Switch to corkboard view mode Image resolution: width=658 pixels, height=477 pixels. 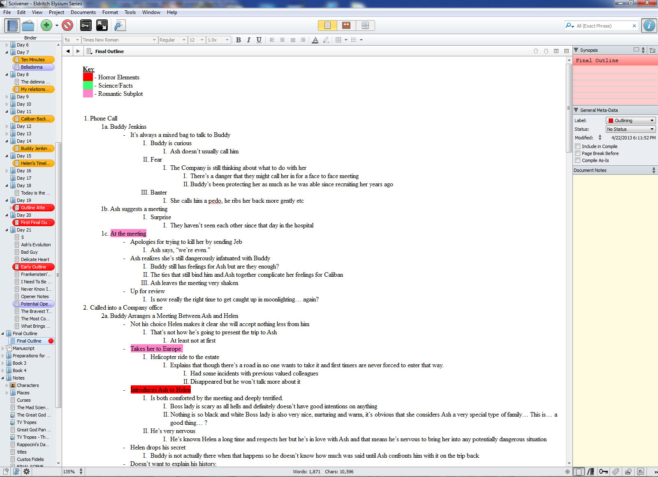[x=346, y=25]
